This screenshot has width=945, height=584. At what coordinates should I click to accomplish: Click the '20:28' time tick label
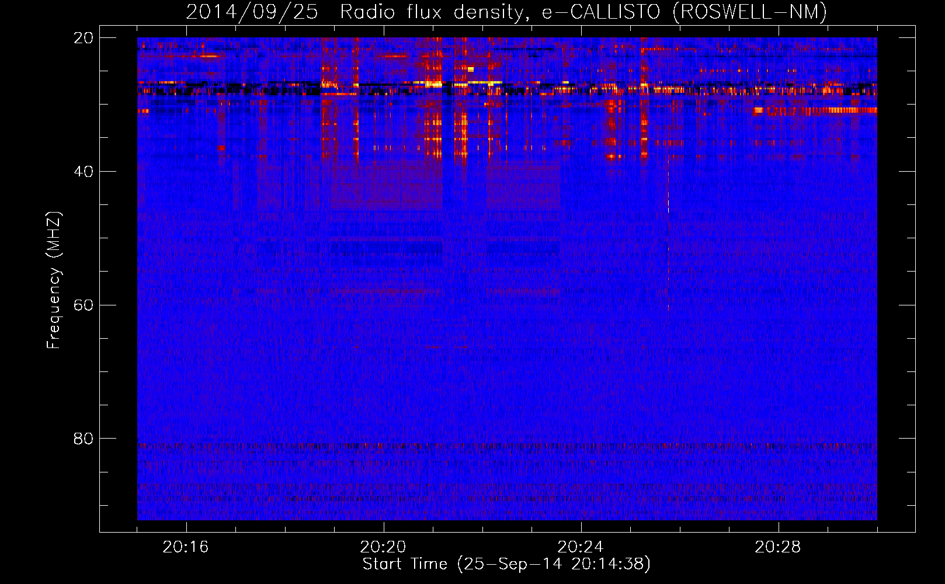point(778,547)
